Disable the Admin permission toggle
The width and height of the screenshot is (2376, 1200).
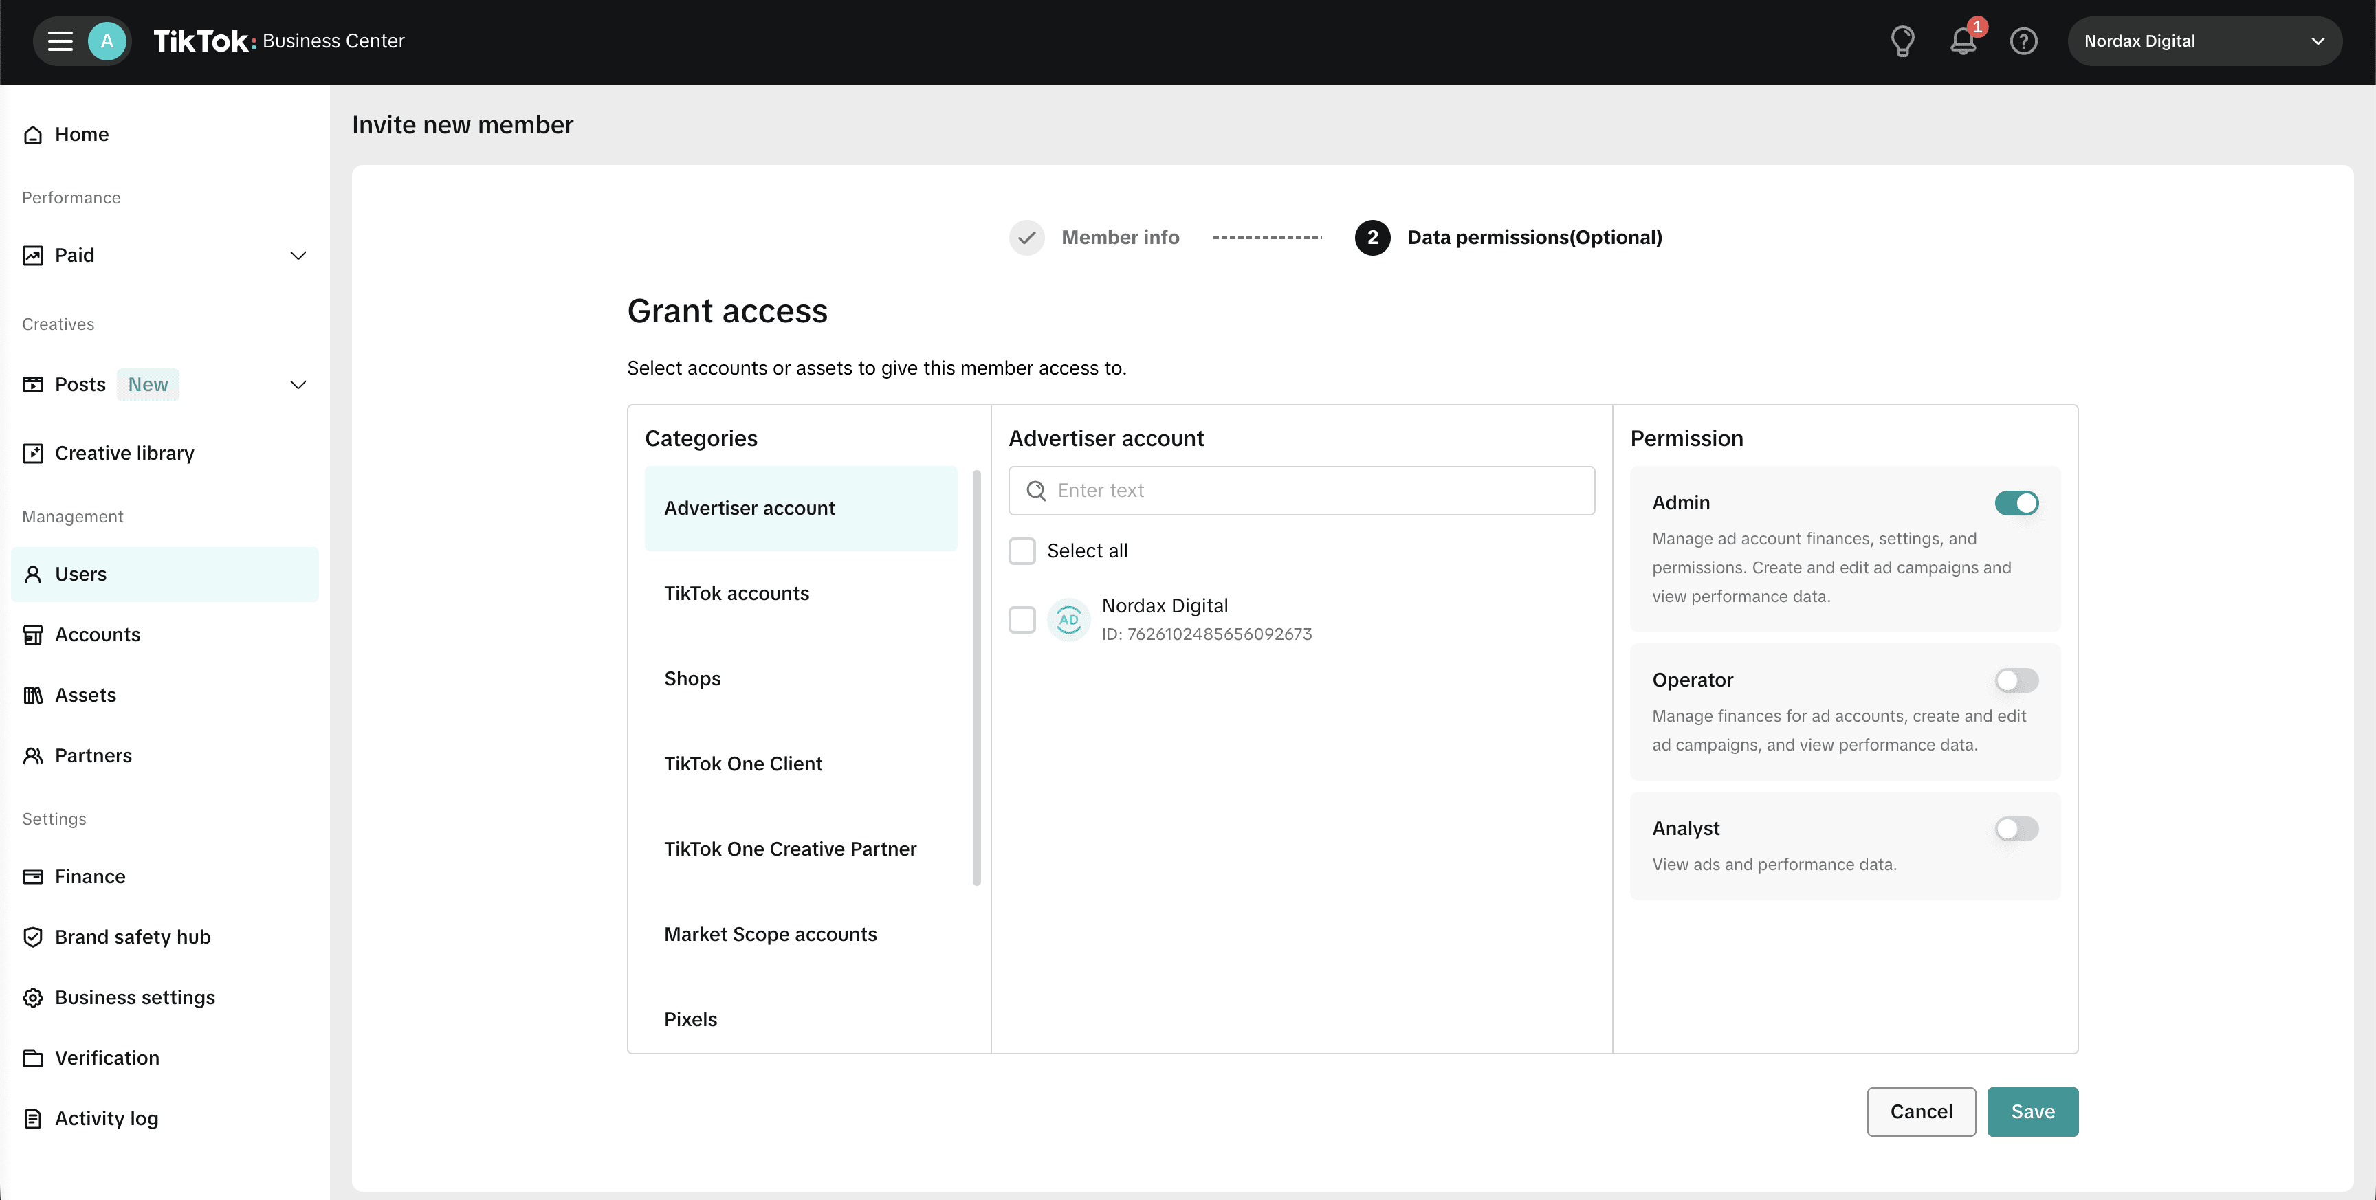[x=2017, y=502]
